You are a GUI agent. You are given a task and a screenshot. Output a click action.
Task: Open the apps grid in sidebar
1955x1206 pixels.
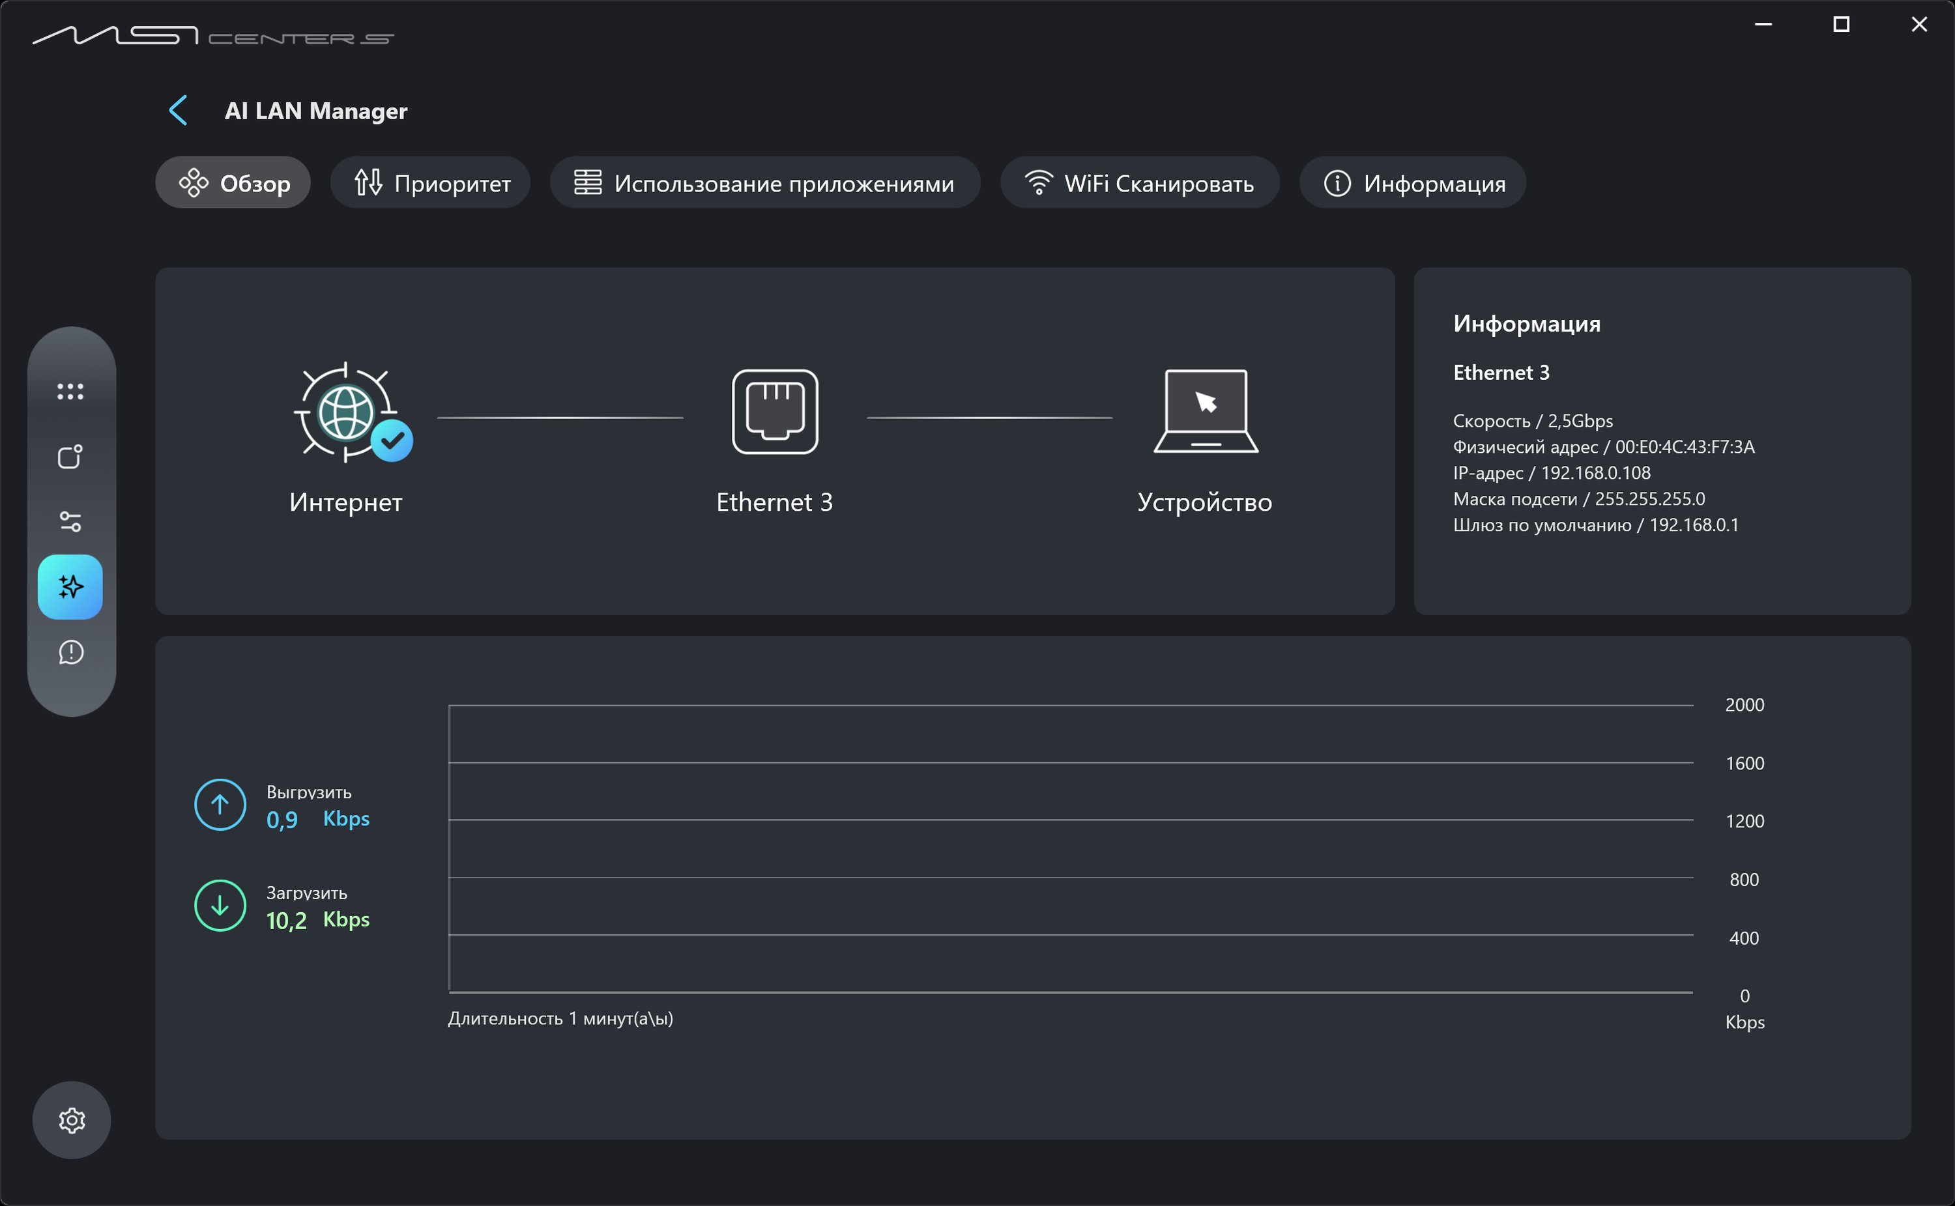coord(70,391)
